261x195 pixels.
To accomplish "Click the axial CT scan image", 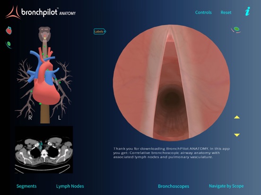I will [44, 150].
